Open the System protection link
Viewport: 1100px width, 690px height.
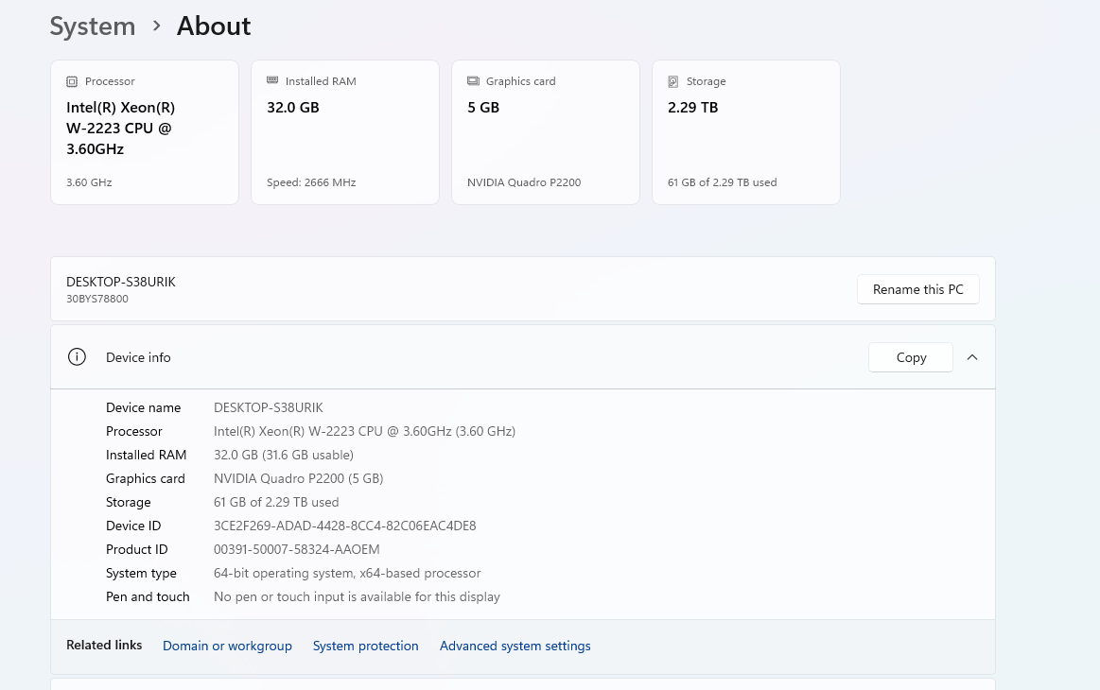coord(365,646)
